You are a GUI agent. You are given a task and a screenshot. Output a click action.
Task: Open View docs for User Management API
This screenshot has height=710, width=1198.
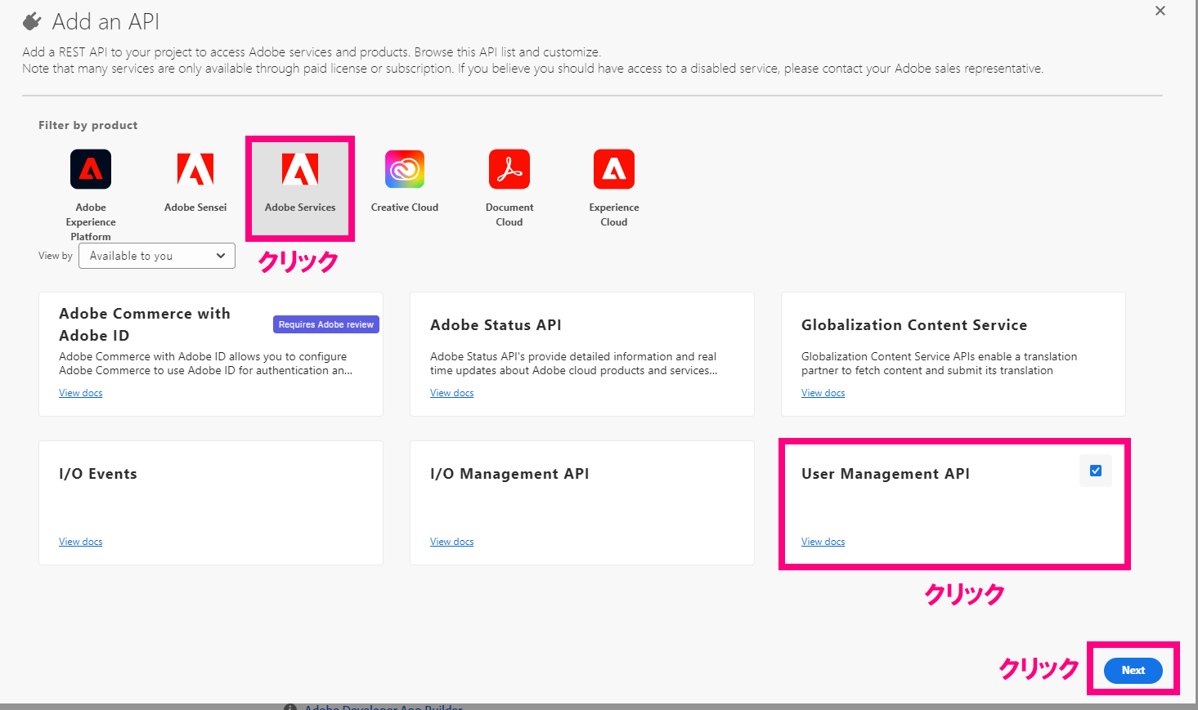coord(823,542)
